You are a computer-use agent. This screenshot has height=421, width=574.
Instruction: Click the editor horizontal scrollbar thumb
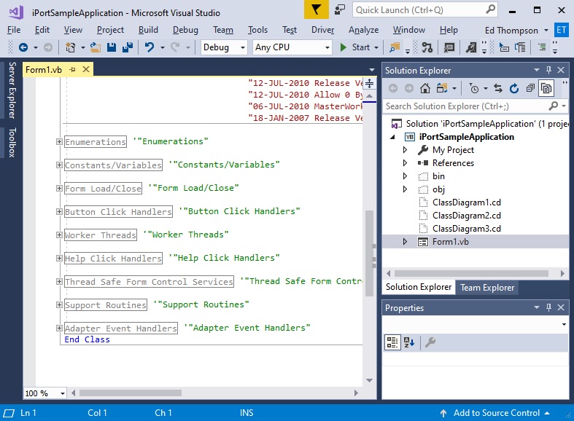point(131,393)
